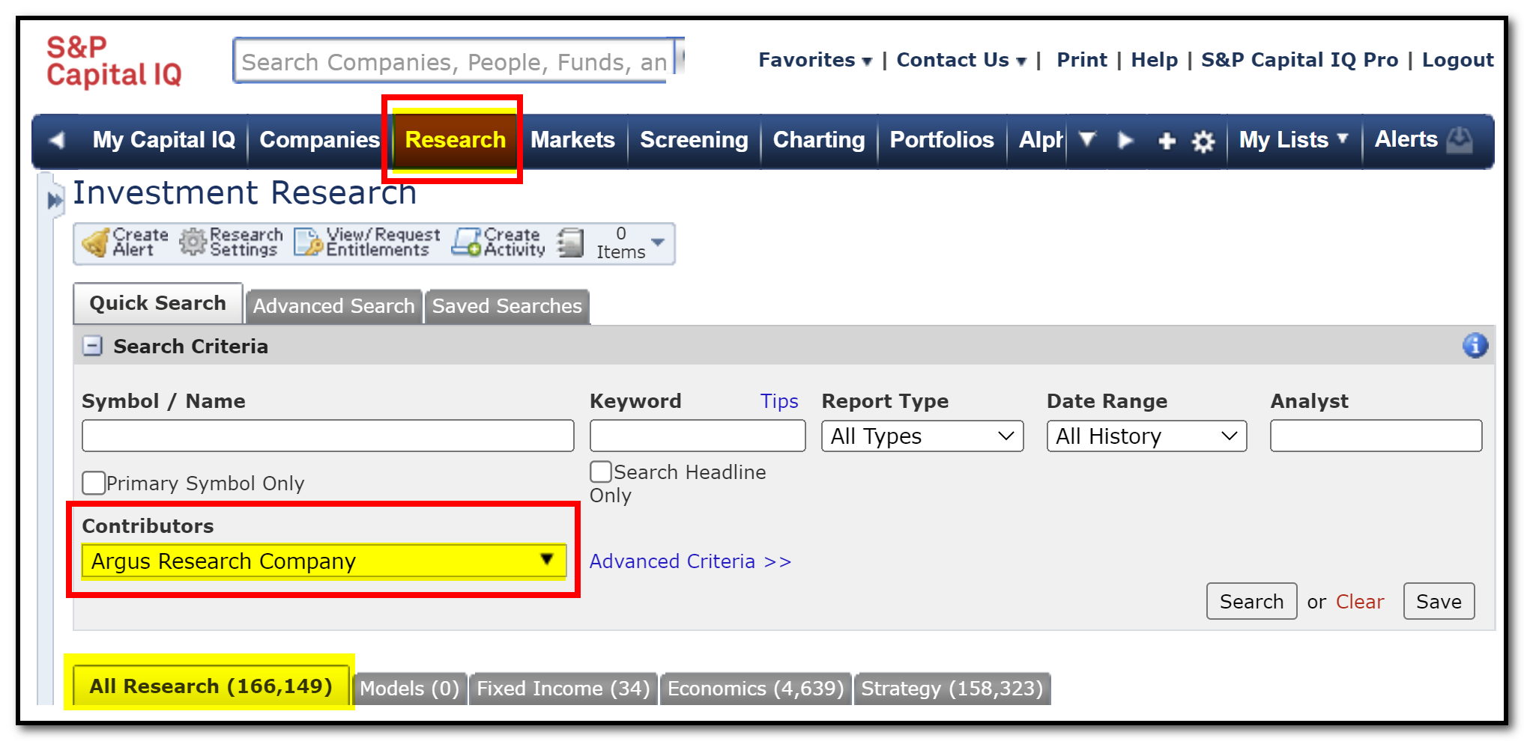The image size is (1524, 741).
Task: Switch to the Saved Searches tab
Action: click(507, 306)
